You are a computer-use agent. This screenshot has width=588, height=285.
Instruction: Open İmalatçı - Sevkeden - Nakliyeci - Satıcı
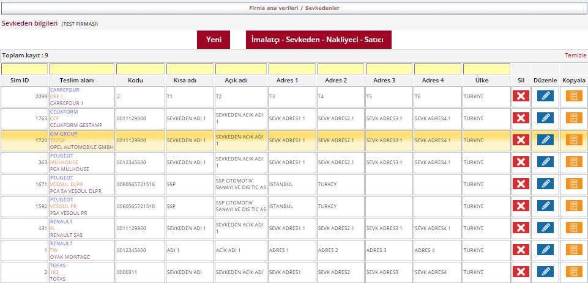coord(318,40)
